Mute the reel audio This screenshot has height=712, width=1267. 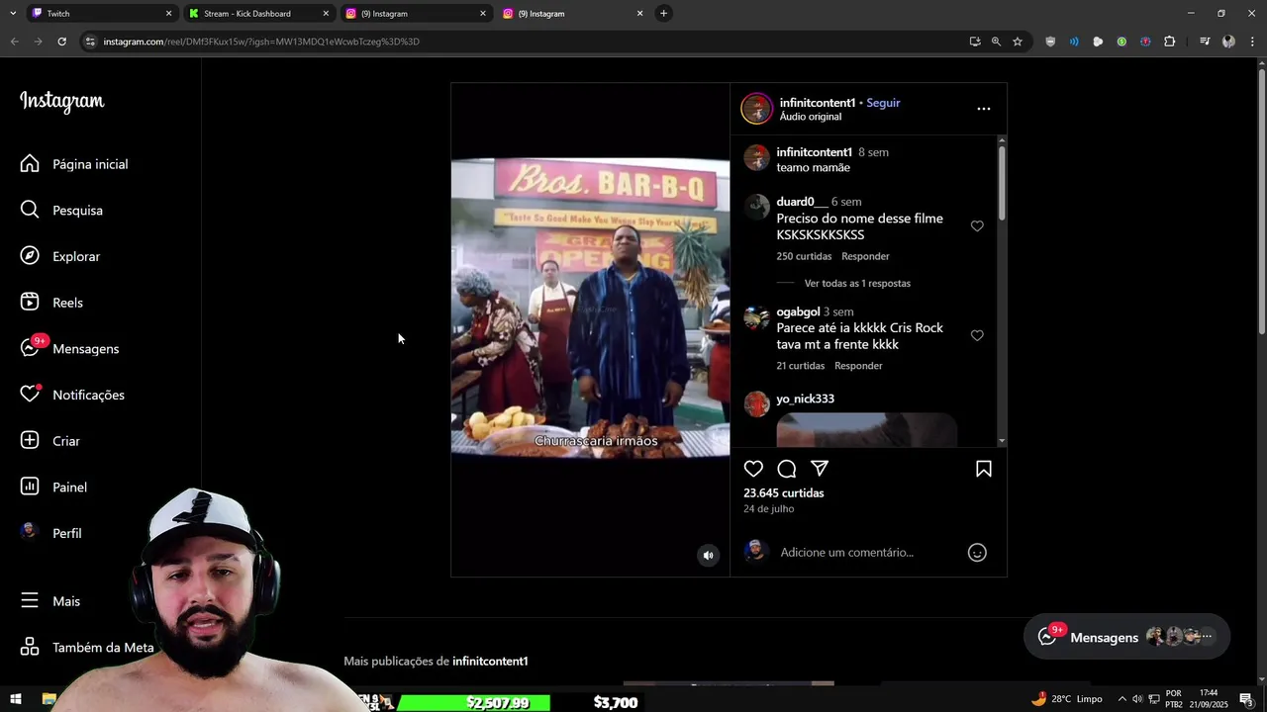708,555
